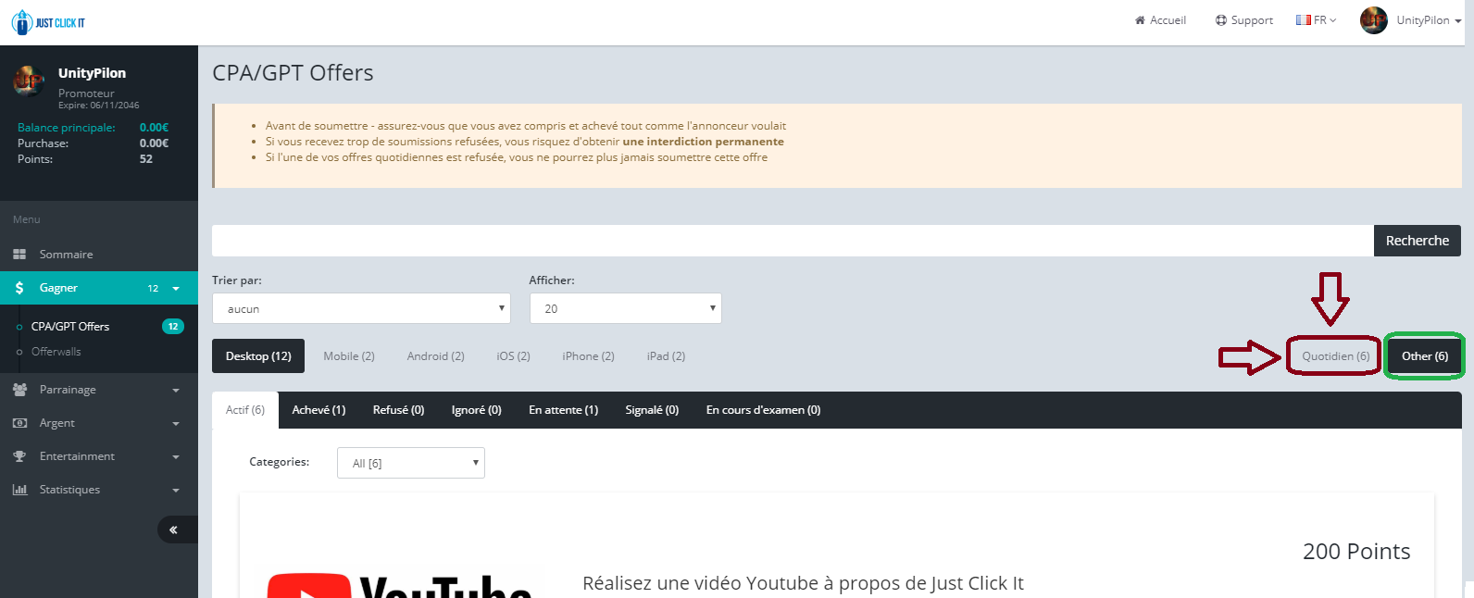
Task: Click the UnityPilon avatar in top bar
Action: click(1373, 20)
